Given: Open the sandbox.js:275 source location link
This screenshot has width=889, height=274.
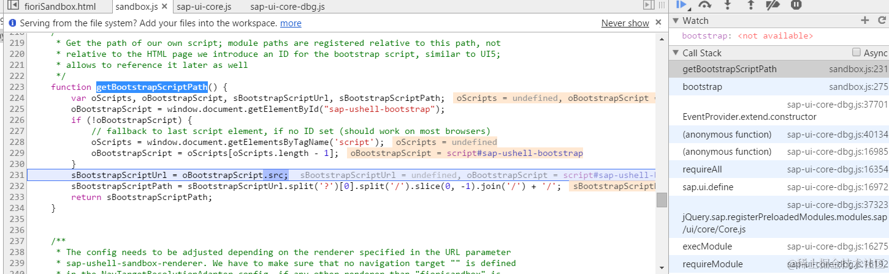Looking at the screenshot, I should [858, 87].
